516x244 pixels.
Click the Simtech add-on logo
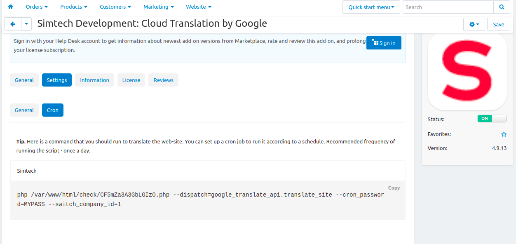467,72
